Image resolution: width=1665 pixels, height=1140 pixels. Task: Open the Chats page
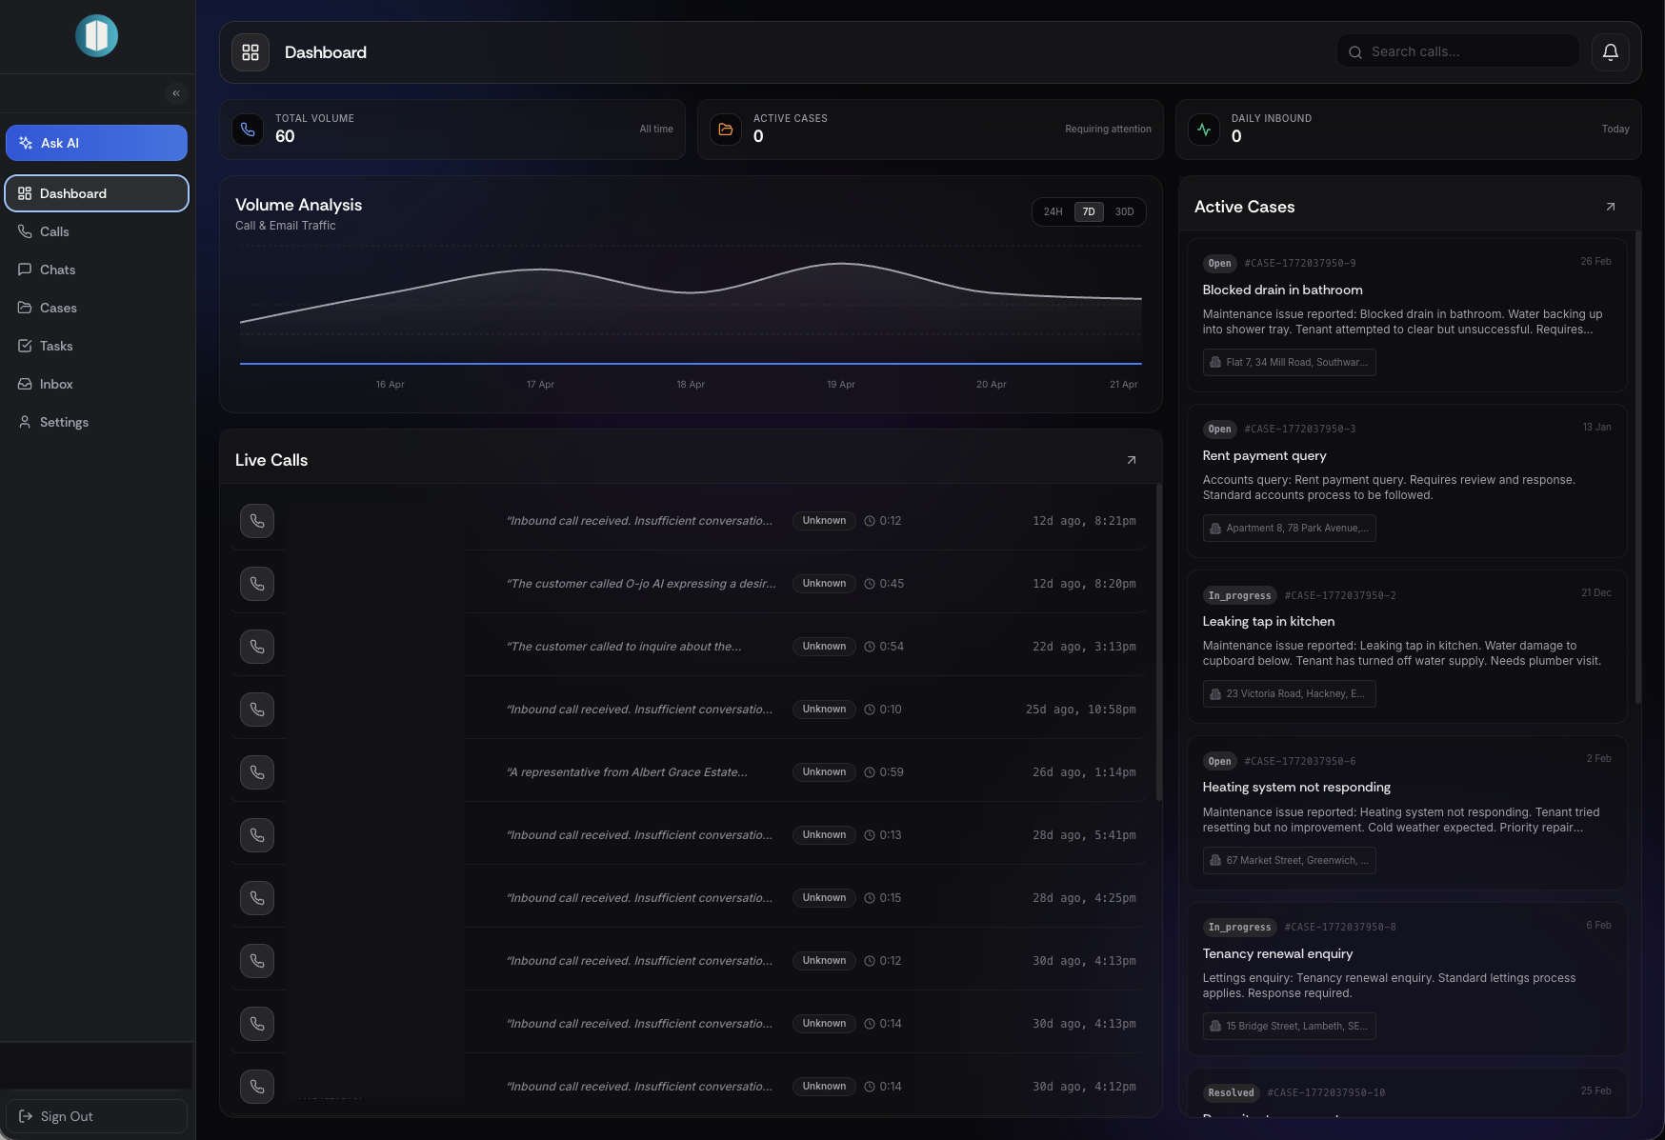(x=96, y=270)
